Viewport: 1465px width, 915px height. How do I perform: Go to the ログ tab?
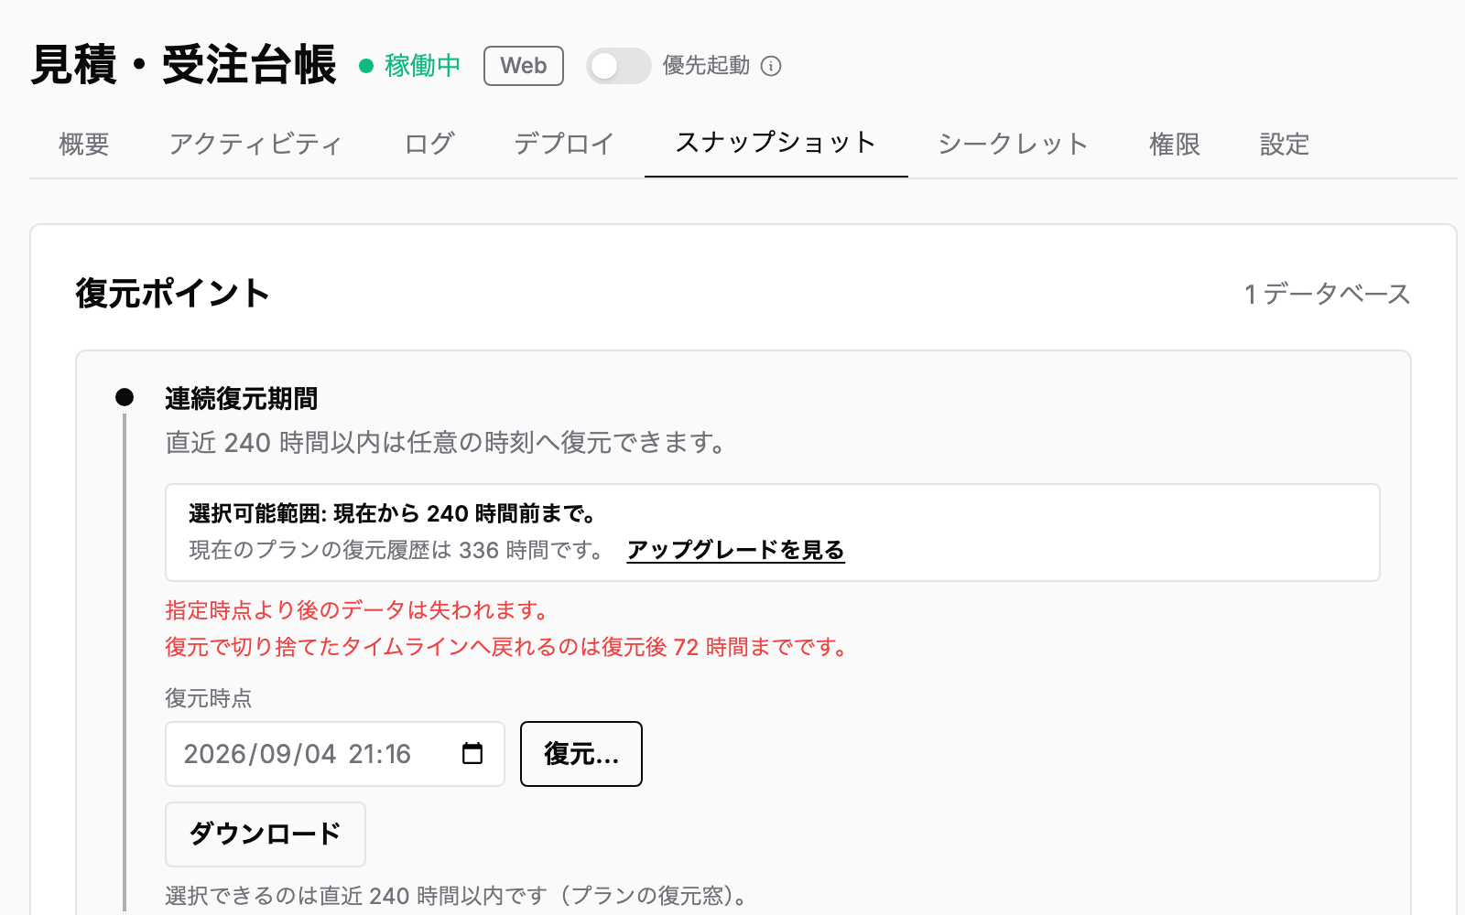click(429, 144)
